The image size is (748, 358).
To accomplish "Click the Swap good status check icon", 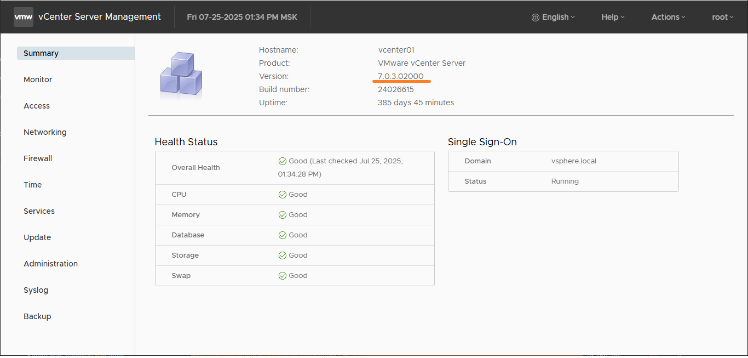I will click(x=283, y=276).
